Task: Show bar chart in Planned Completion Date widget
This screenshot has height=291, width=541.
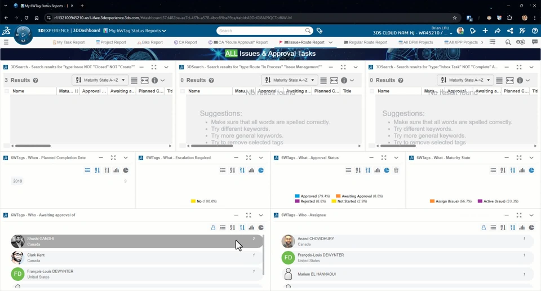Action: pos(116,170)
